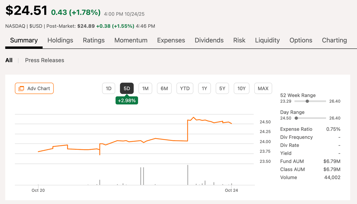The width and height of the screenshot is (357, 204).
Task: Click the 4:00 PM 10/24/25 timestamp
Action: [x=124, y=14]
